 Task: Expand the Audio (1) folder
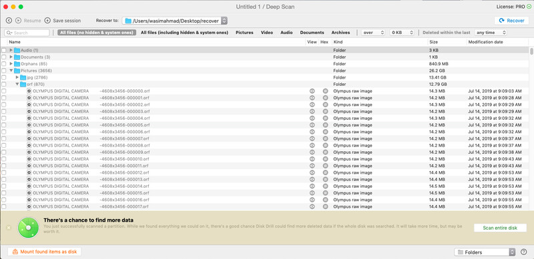click(11, 50)
